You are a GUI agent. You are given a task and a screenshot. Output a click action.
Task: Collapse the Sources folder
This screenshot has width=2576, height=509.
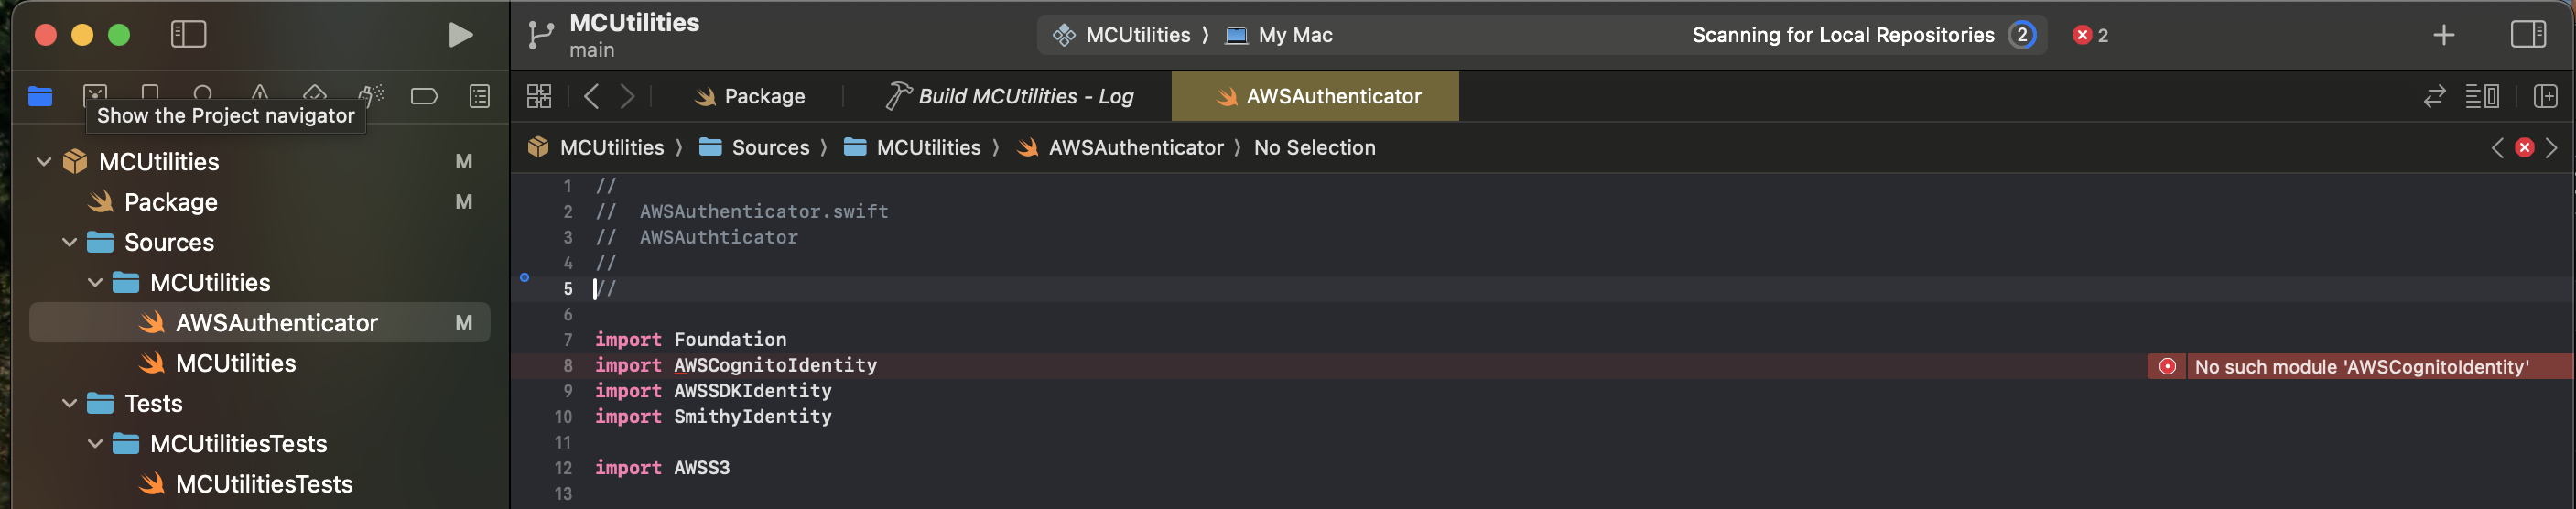tap(69, 242)
